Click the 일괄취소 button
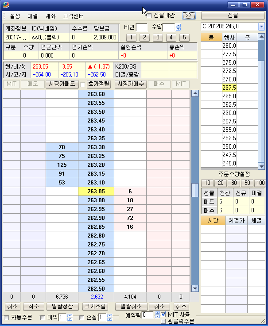The image size is (268, 326). point(131,306)
